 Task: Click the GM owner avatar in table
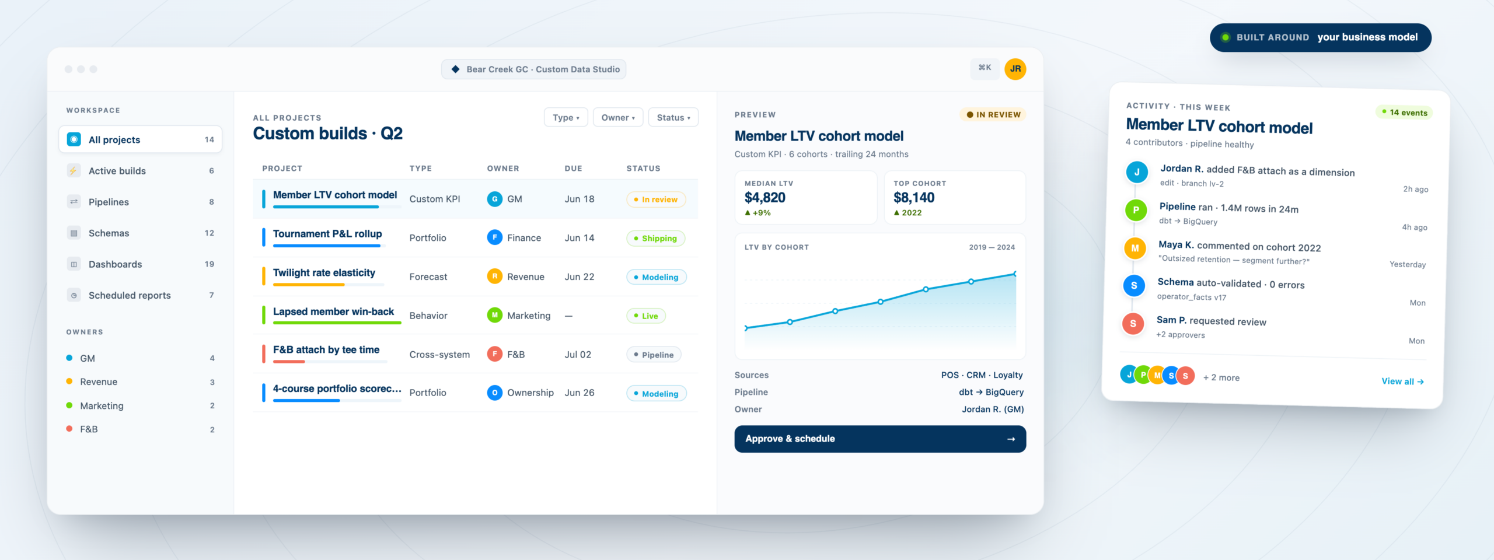(495, 199)
